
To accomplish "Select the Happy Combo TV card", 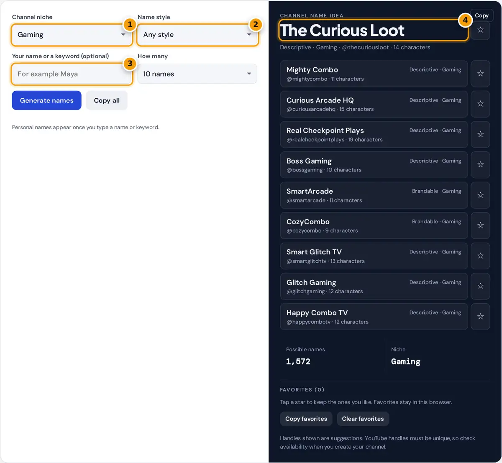I will [374, 317].
